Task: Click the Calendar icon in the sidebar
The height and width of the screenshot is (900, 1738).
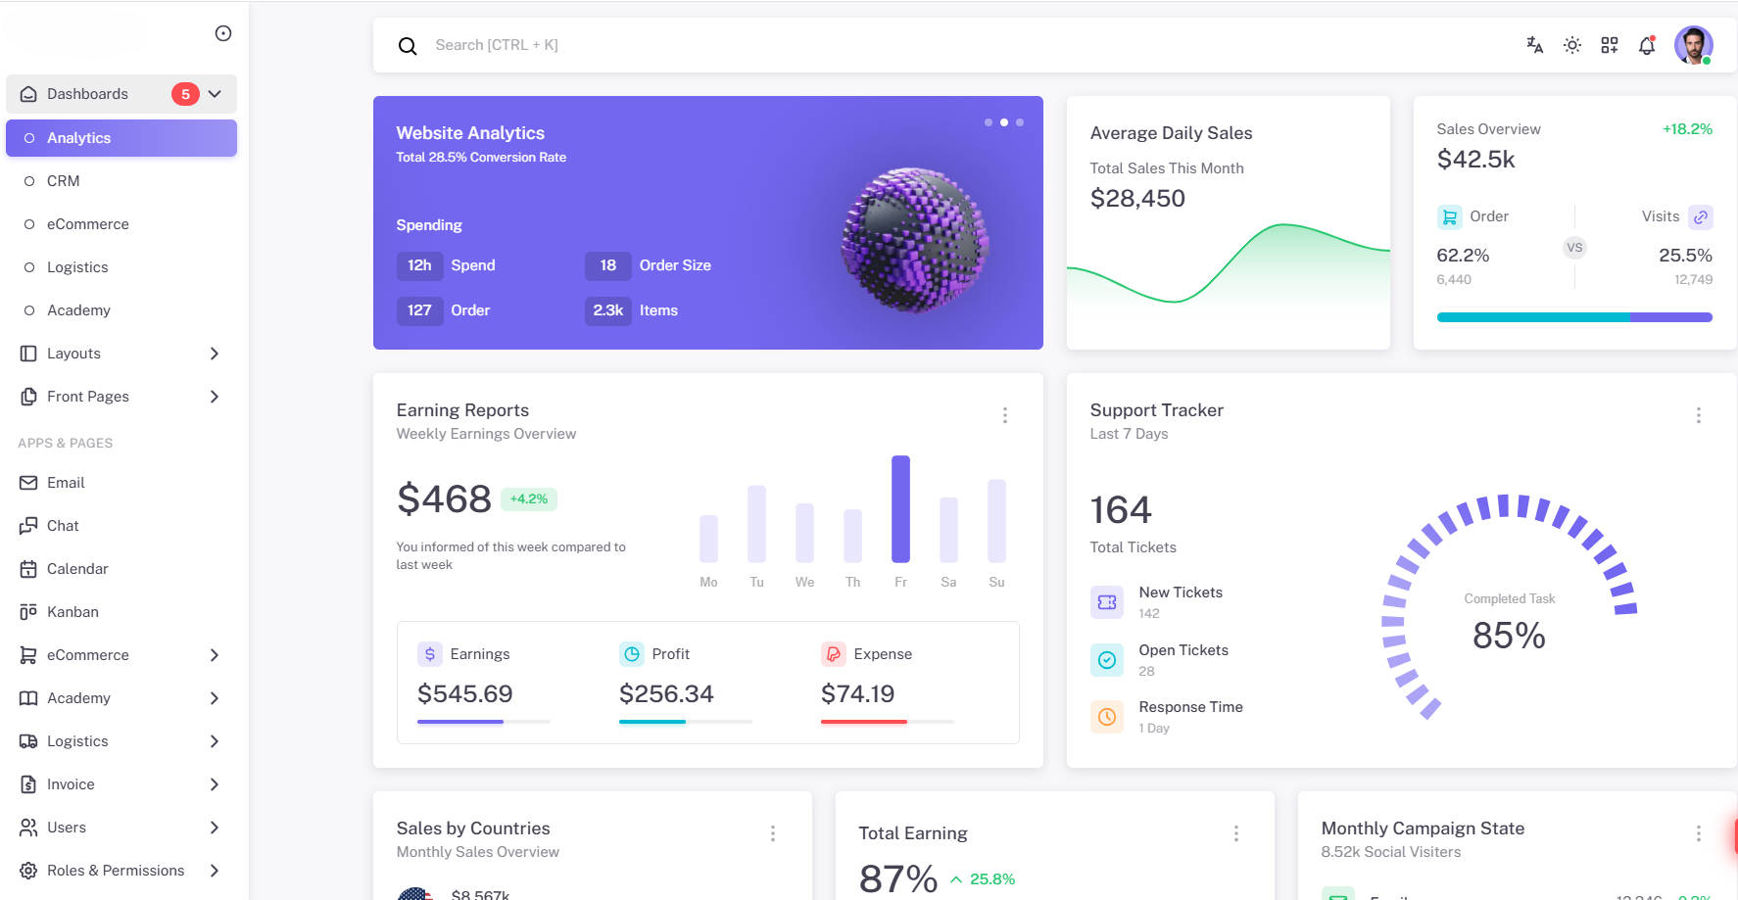Action: [x=27, y=568]
